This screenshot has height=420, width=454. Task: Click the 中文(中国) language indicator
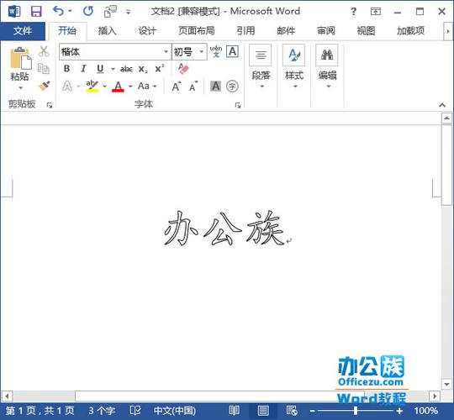(175, 411)
